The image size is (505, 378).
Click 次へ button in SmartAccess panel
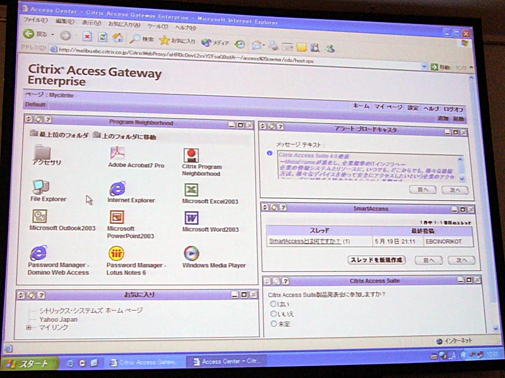461,260
